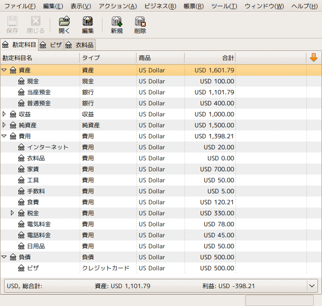Open the ツール(T) menu
Screen dimensions: 322x306
pyautogui.click(x=224, y=6)
